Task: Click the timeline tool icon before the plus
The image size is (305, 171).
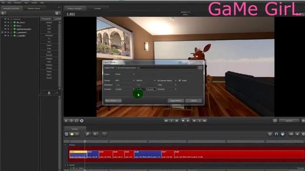Action: coord(88,134)
